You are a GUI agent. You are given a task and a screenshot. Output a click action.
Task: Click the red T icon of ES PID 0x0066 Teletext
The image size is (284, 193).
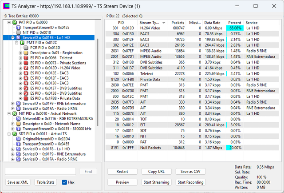coord(26,58)
